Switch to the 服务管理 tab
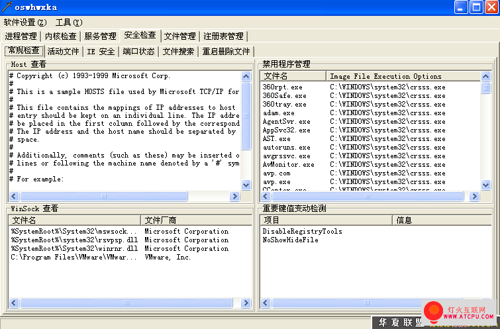 (x=100, y=36)
